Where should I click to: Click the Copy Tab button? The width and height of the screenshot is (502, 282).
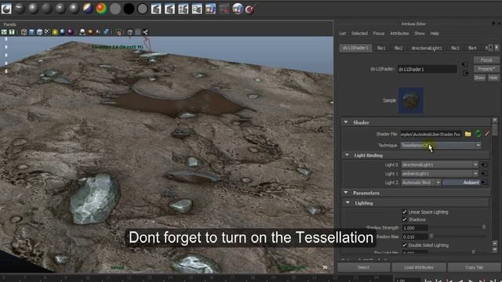click(474, 267)
